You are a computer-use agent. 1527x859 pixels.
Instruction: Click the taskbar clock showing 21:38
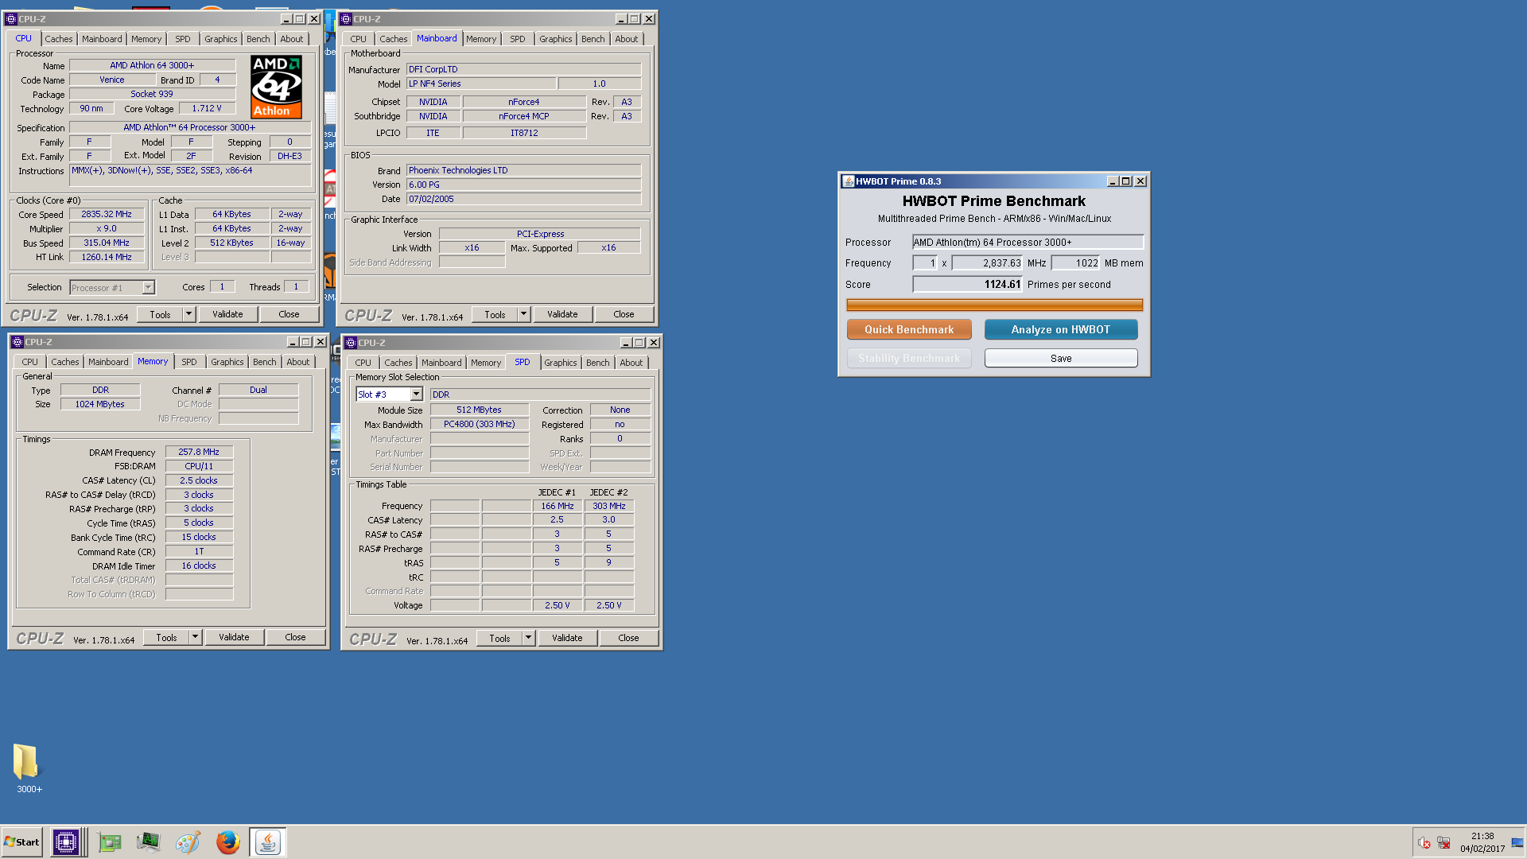tap(1482, 836)
